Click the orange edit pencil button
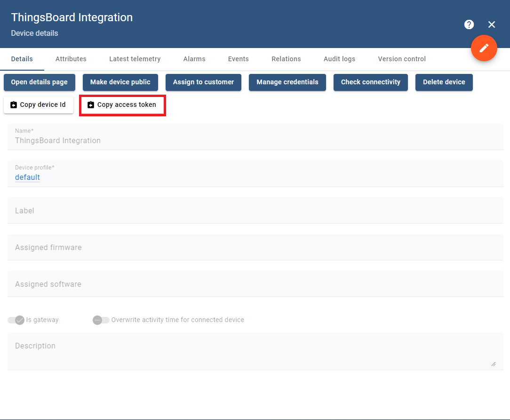This screenshot has width=510, height=420. (484, 48)
